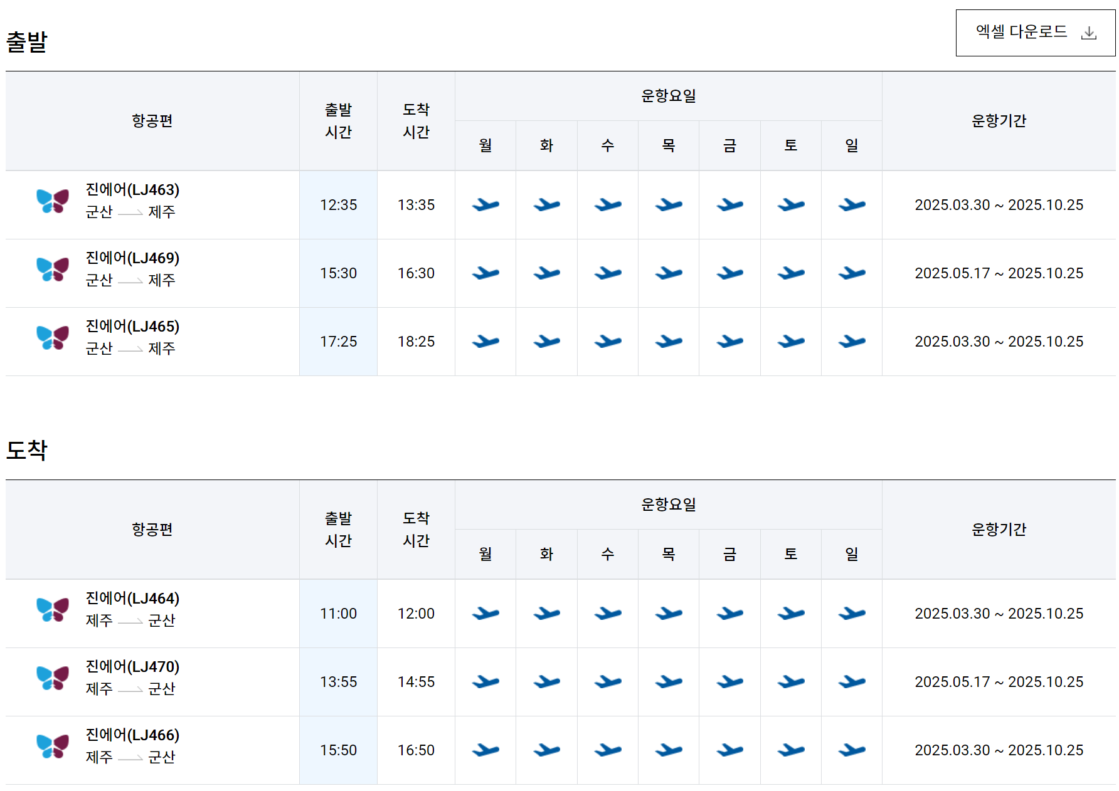Screen dimensions: 1119x791
Task: Click arrival time 12:00
Action: [416, 614]
